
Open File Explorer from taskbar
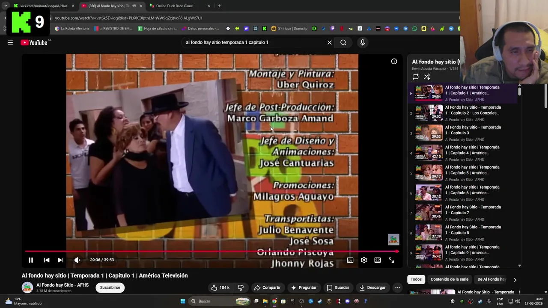click(x=265, y=301)
